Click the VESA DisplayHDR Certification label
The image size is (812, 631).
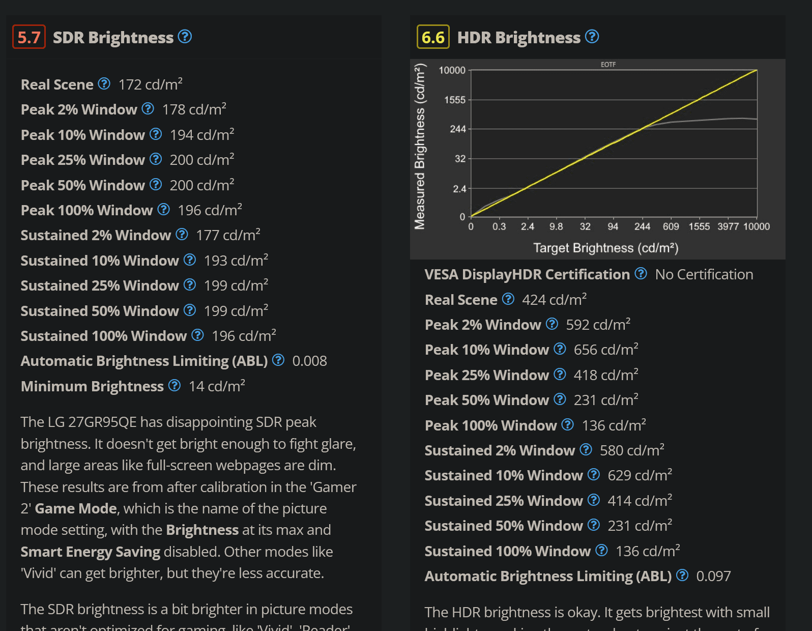[x=527, y=274]
